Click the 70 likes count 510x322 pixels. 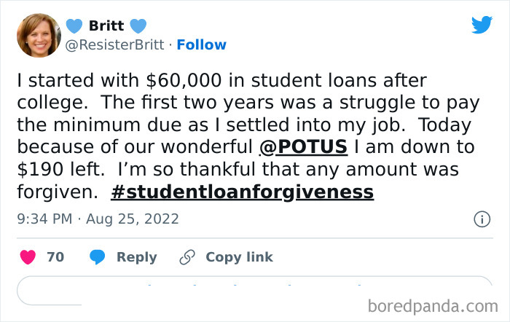click(55, 257)
